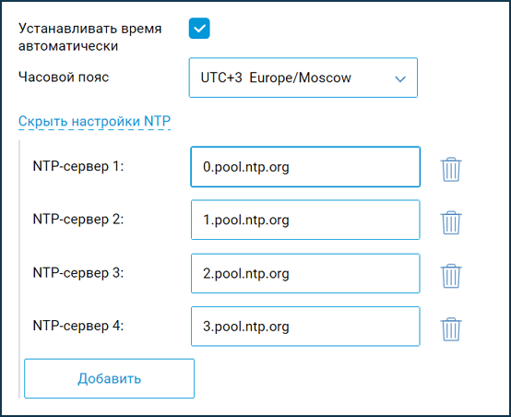511x417 pixels.
Task: Focus the 1.pool.ntp.org input field
Action: [x=305, y=220]
